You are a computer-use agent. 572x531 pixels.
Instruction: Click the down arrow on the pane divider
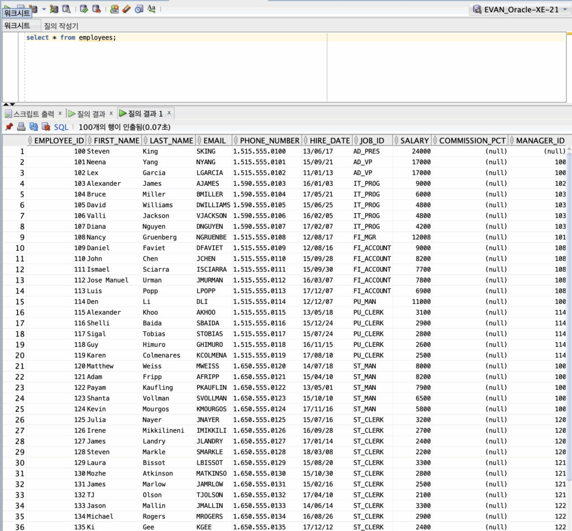click(x=12, y=104)
